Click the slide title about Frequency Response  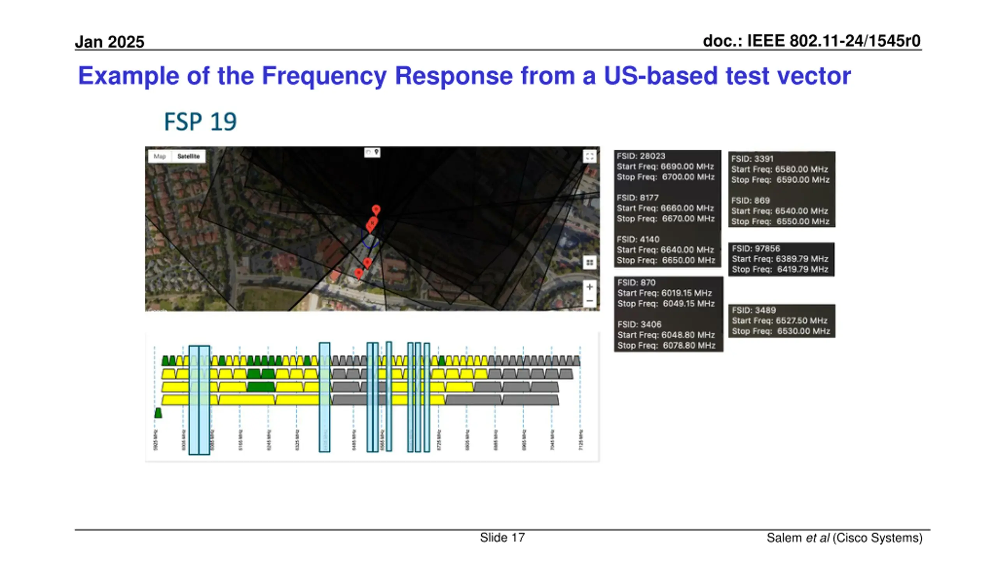point(464,76)
